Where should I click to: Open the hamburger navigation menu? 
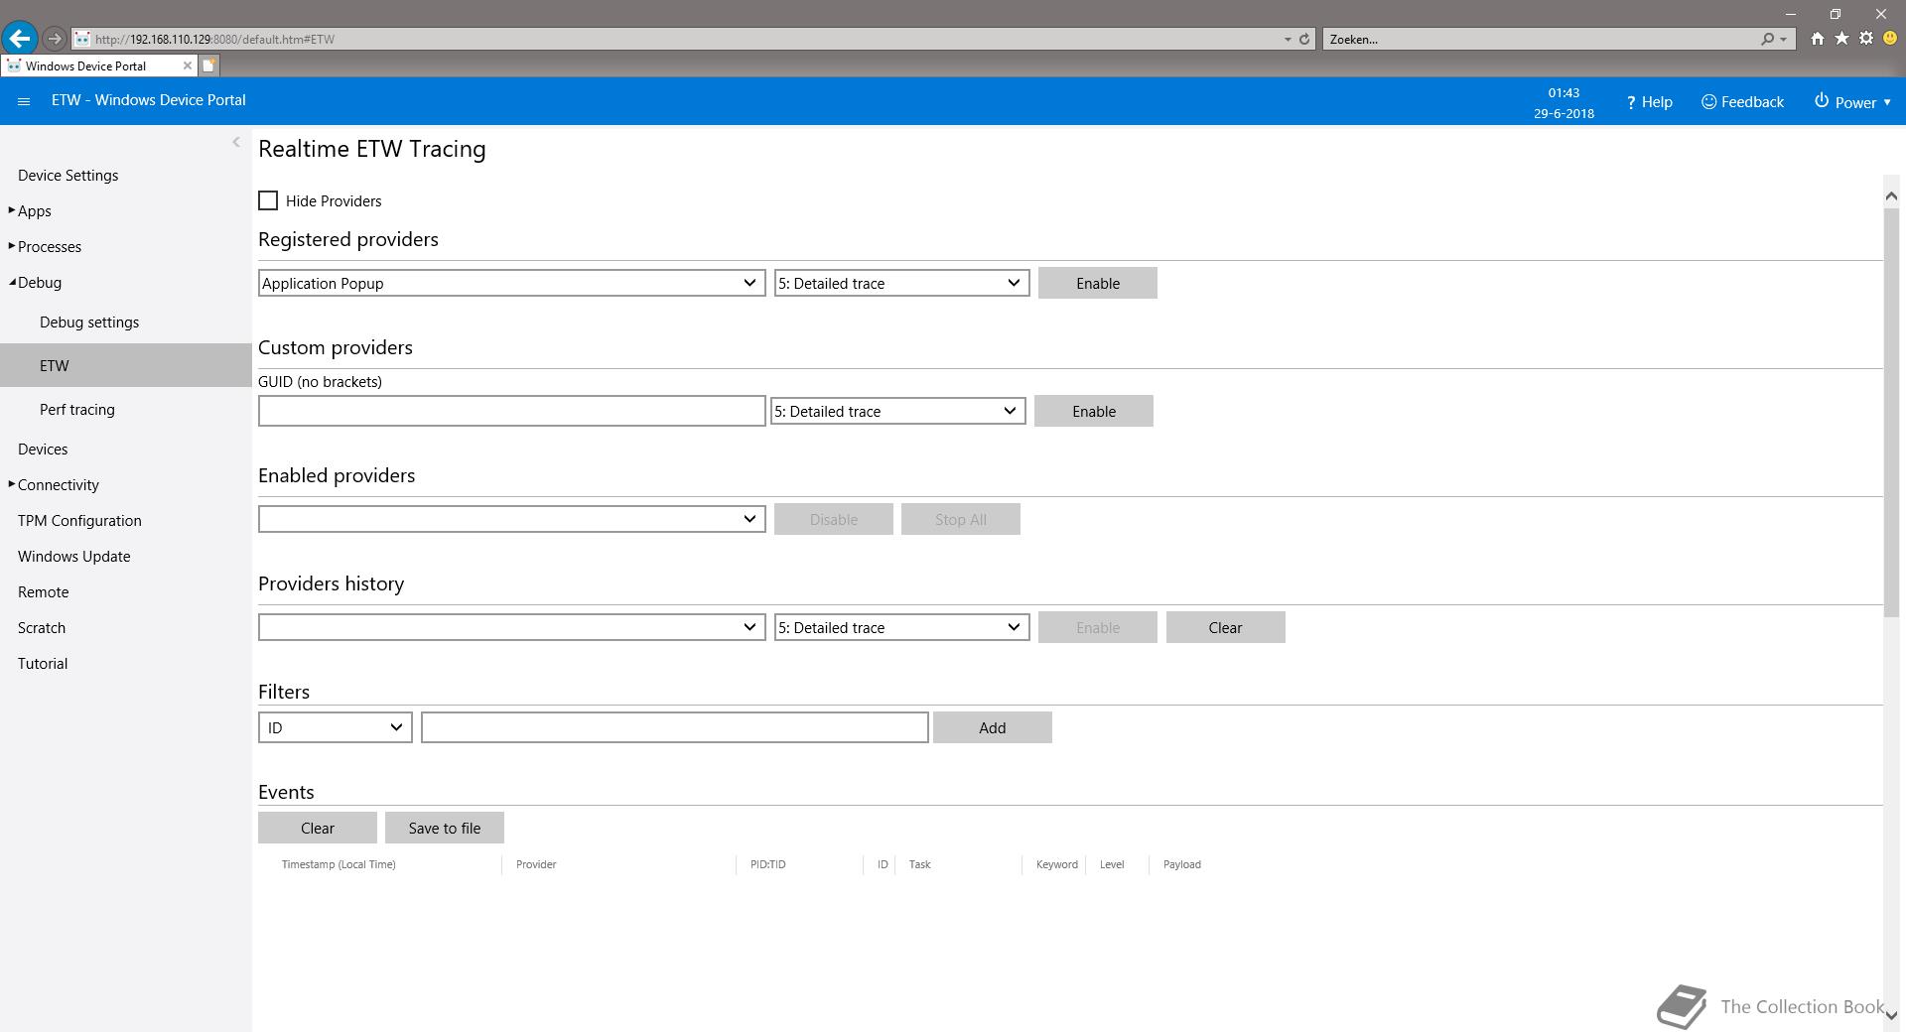pos(24,101)
